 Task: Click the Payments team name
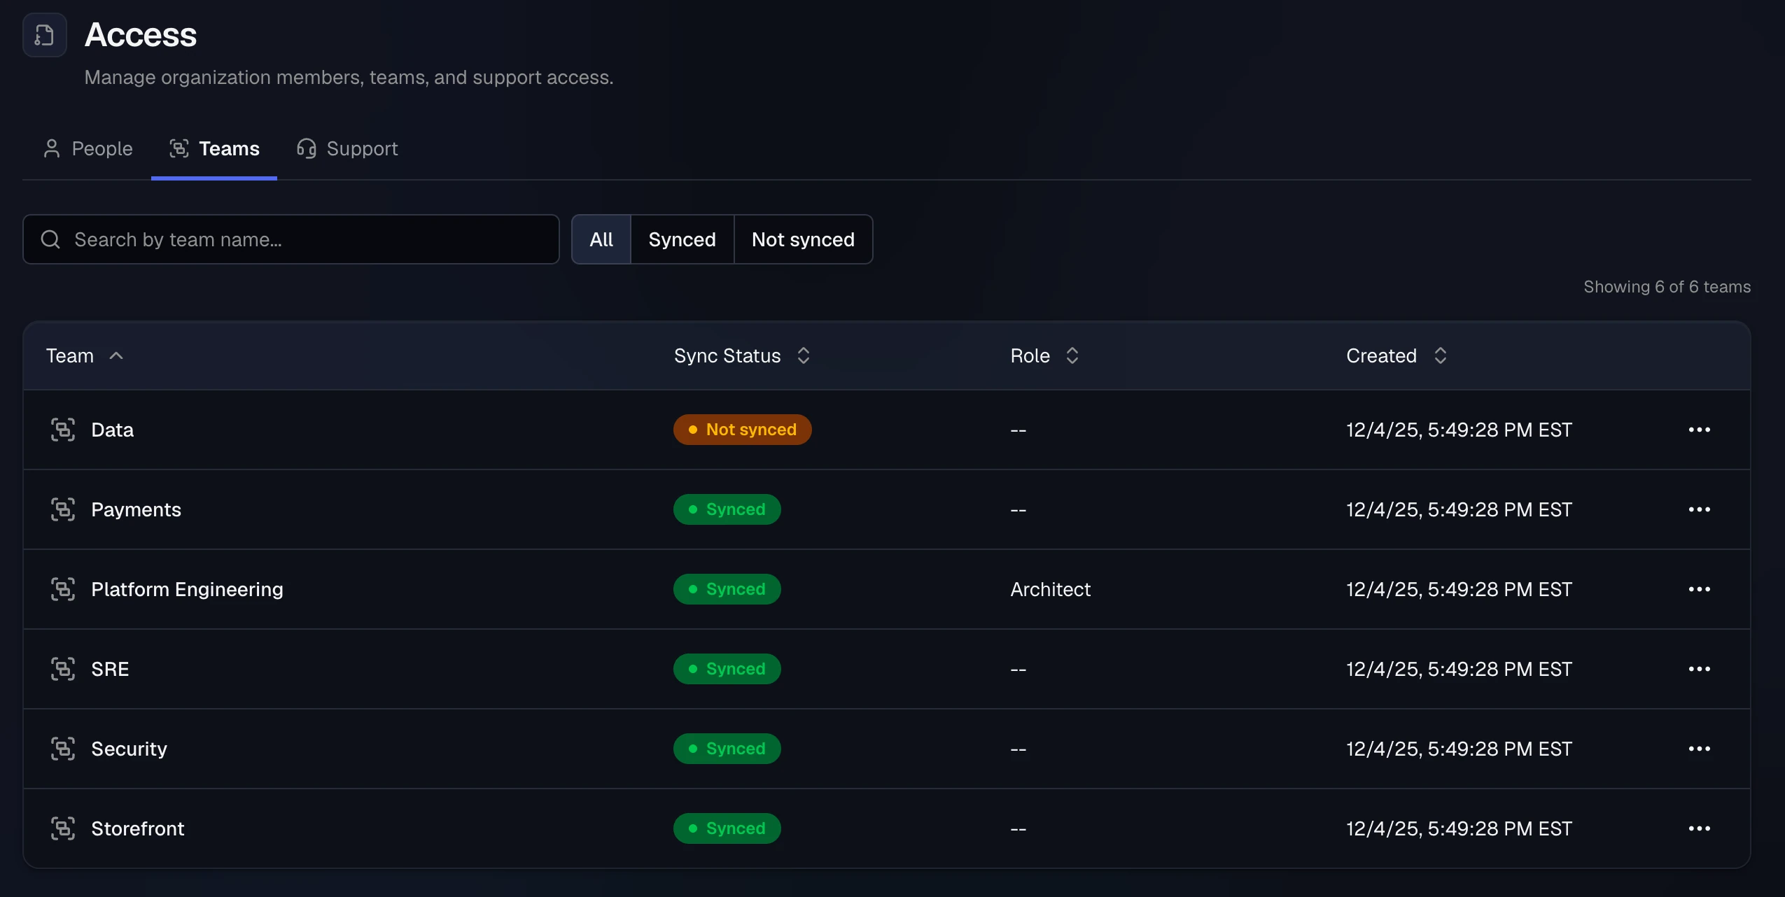136,509
